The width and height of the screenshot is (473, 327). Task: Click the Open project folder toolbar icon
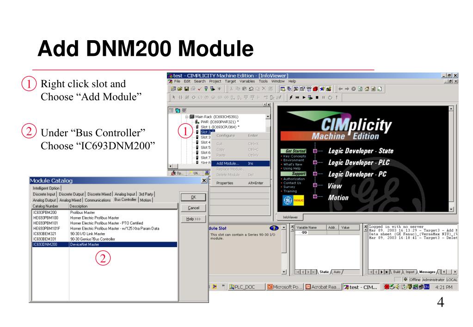pyautogui.click(x=180, y=89)
